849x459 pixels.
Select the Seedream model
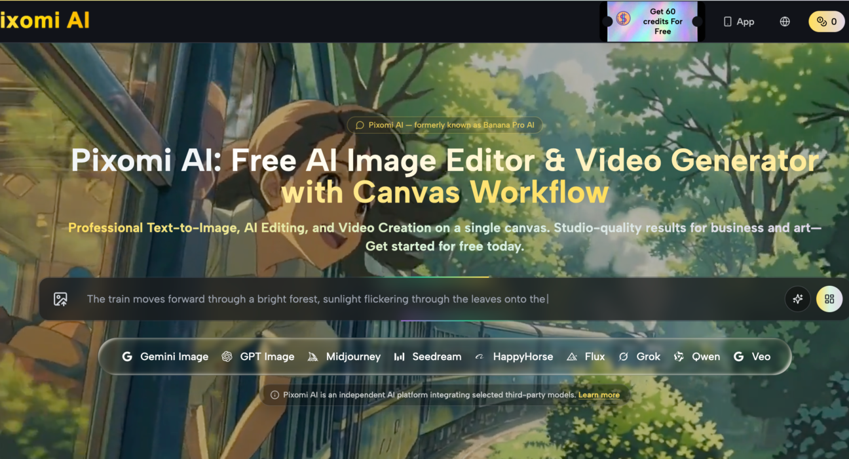coord(428,357)
